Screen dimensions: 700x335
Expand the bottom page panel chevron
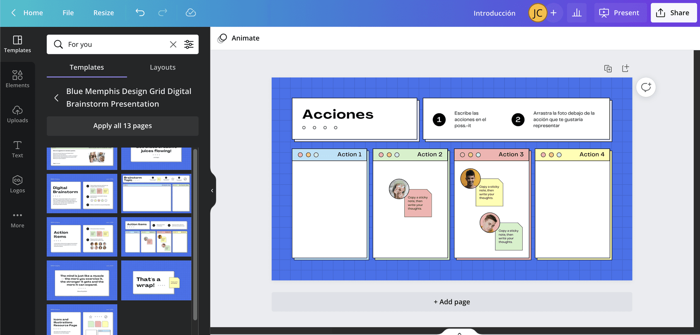point(459,333)
